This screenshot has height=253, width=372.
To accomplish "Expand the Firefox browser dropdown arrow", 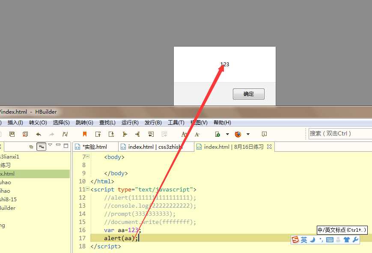I will (248, 134).
